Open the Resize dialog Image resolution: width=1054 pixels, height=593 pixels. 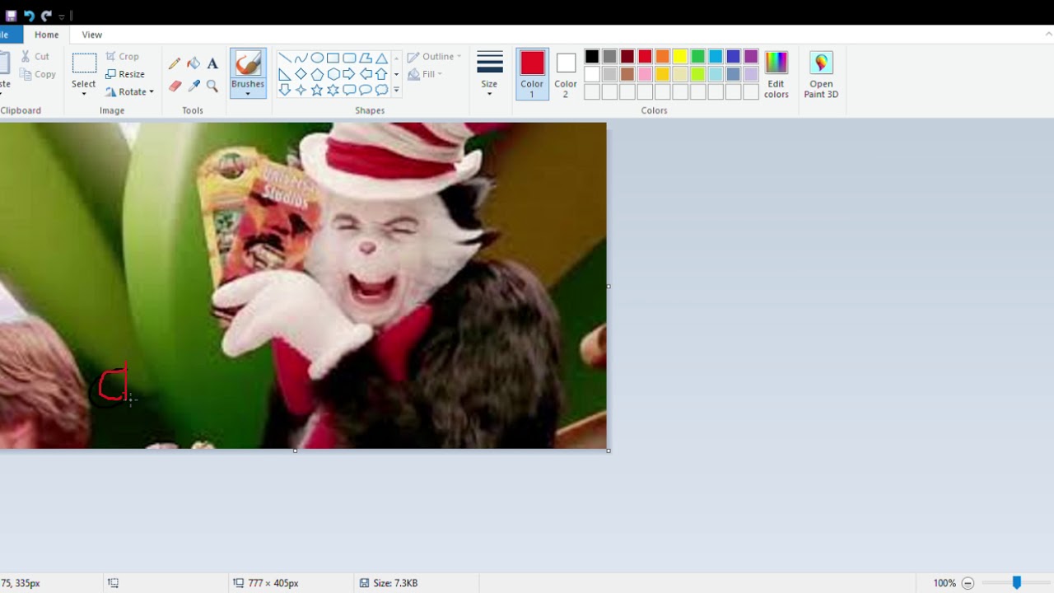125,74
